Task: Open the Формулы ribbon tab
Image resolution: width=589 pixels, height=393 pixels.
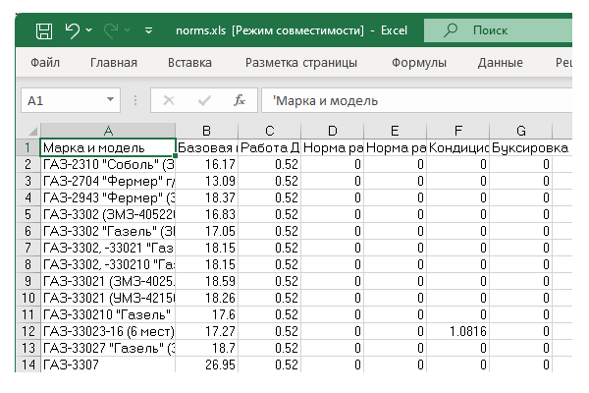Action: pos(419,63)
